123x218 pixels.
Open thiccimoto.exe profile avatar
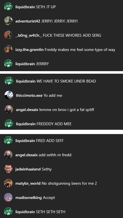(9, 95)
